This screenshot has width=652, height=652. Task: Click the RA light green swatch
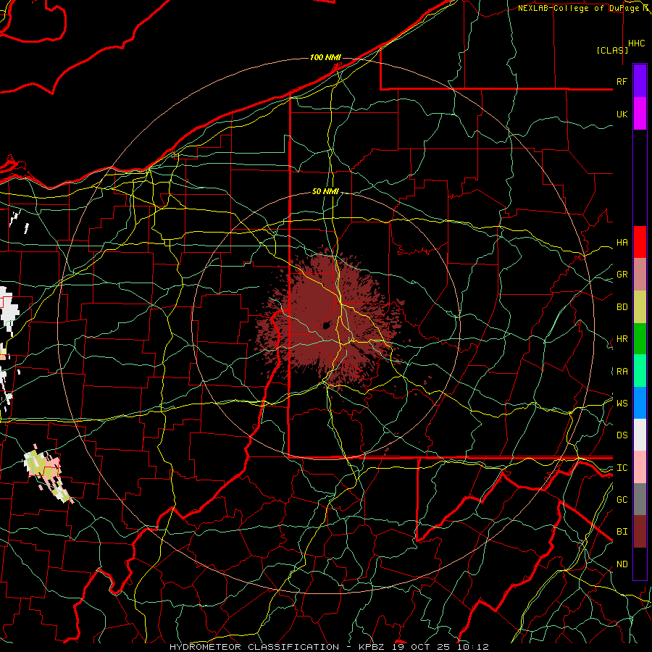pos(640,371)
